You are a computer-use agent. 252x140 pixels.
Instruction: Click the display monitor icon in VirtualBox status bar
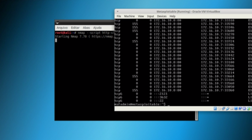pos(236,109)
